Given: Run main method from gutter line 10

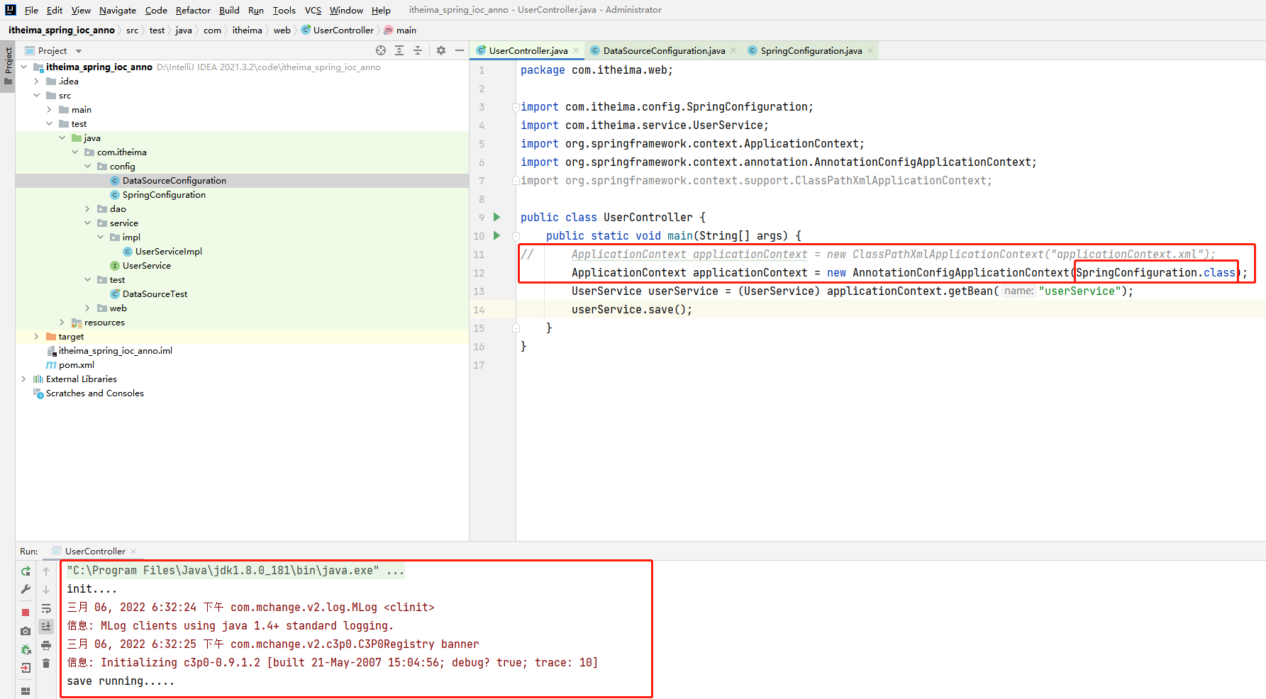Looking at the screenshot, I should [497, 235].
